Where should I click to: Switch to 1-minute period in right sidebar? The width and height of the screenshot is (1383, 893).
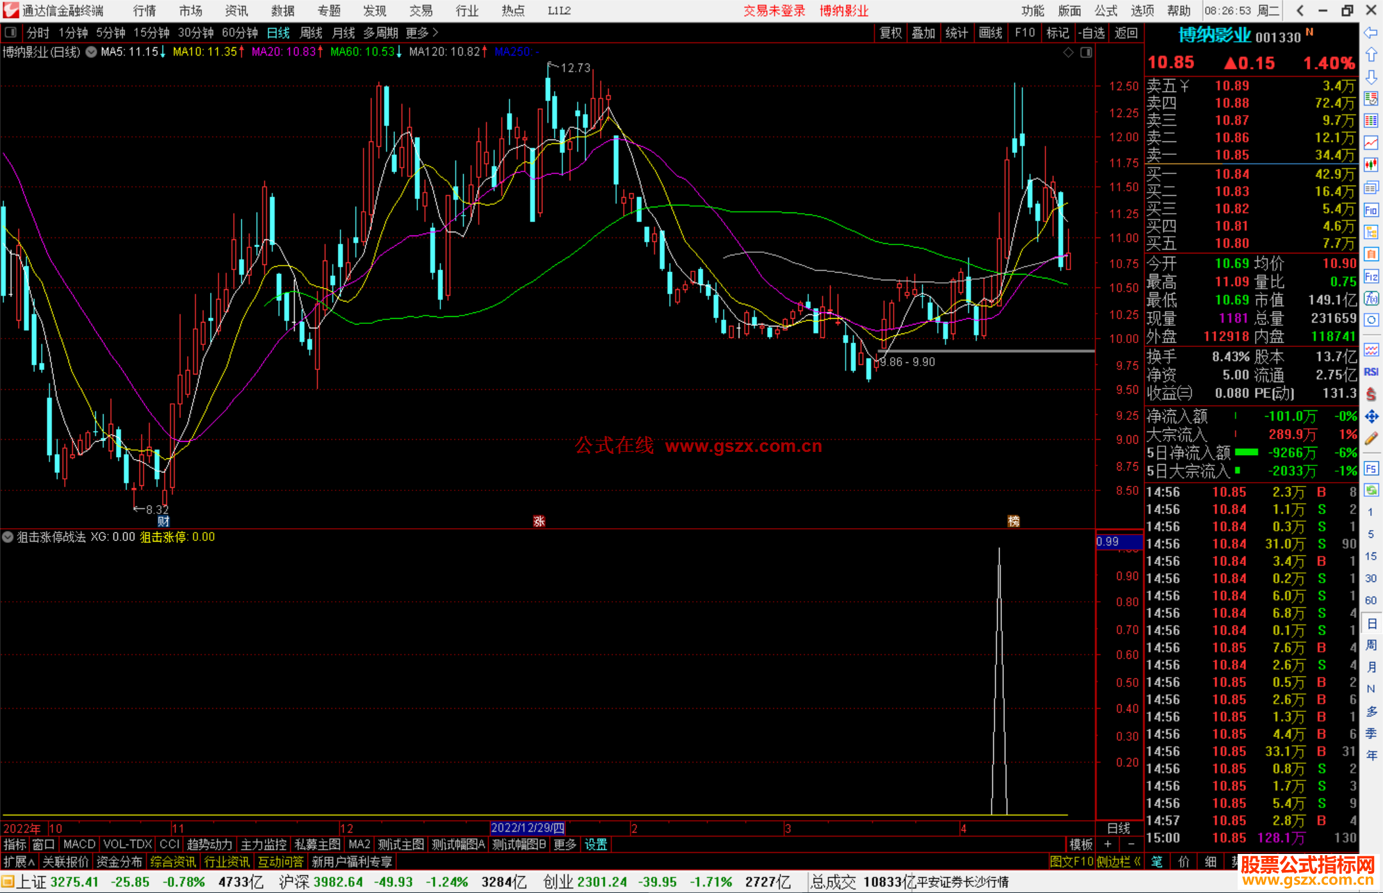coord(1370,512)
